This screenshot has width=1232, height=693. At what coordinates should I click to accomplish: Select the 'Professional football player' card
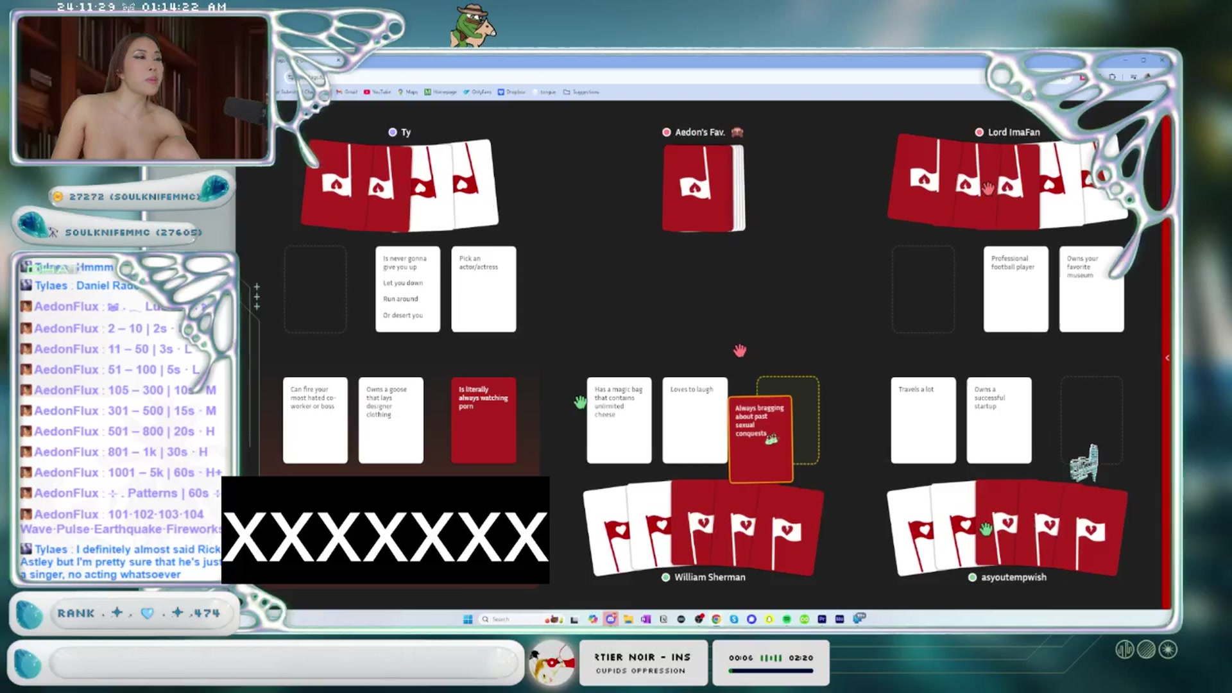click(x=1016, y=289)
